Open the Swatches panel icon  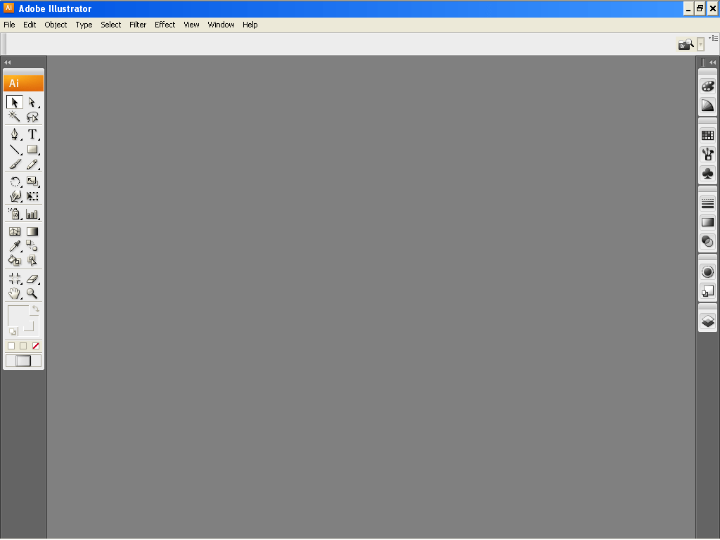(x=707, y=136)
